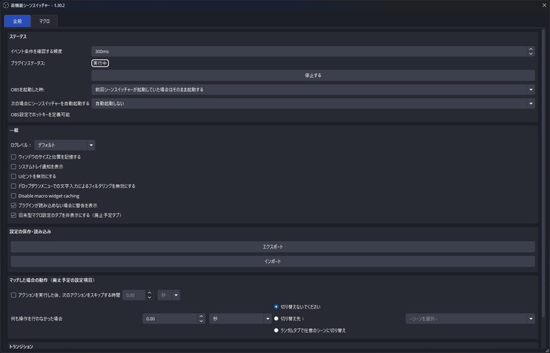
Task: Increase the idle time value with up arrow
Action: pyautogui.click(x=201, y=316)
